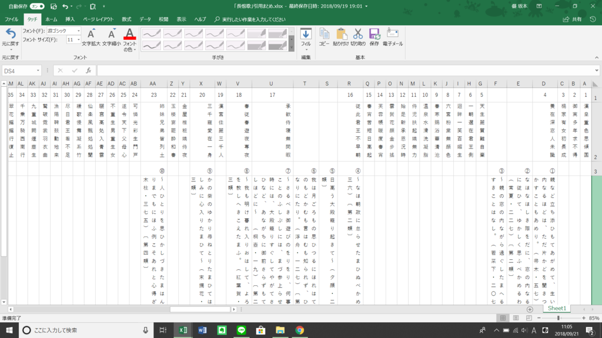
Task: Click the fx insert function icon
Action: pyautogui.click(x=88, y=70)
